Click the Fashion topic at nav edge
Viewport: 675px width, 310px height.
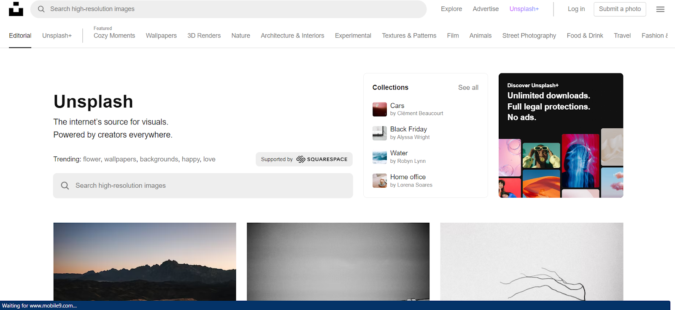[x=654, y=35]
